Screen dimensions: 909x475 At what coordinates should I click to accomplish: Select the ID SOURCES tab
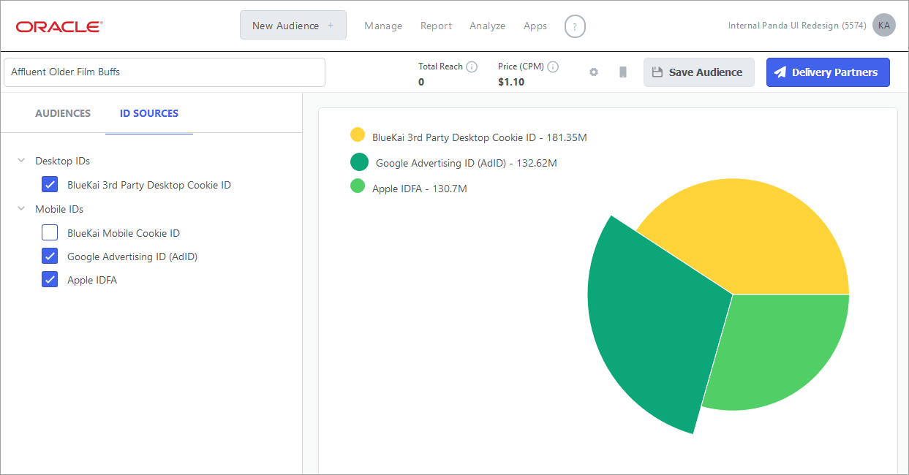pyautogui.click(x=149, y=113)
